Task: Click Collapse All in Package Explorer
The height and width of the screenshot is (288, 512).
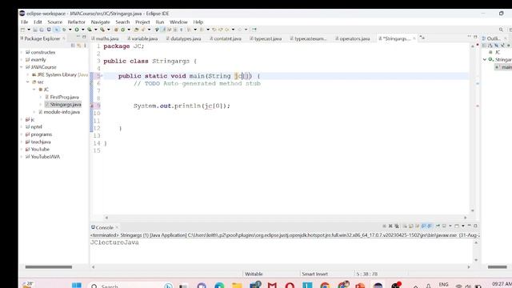Action: pyautogui.click(x=73, y=46)
